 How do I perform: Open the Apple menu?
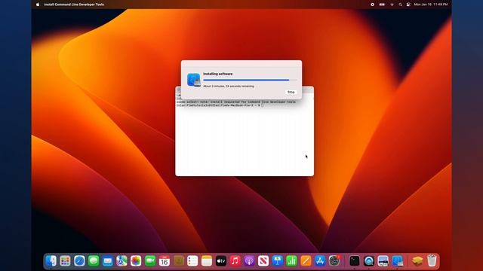[38, 5]
